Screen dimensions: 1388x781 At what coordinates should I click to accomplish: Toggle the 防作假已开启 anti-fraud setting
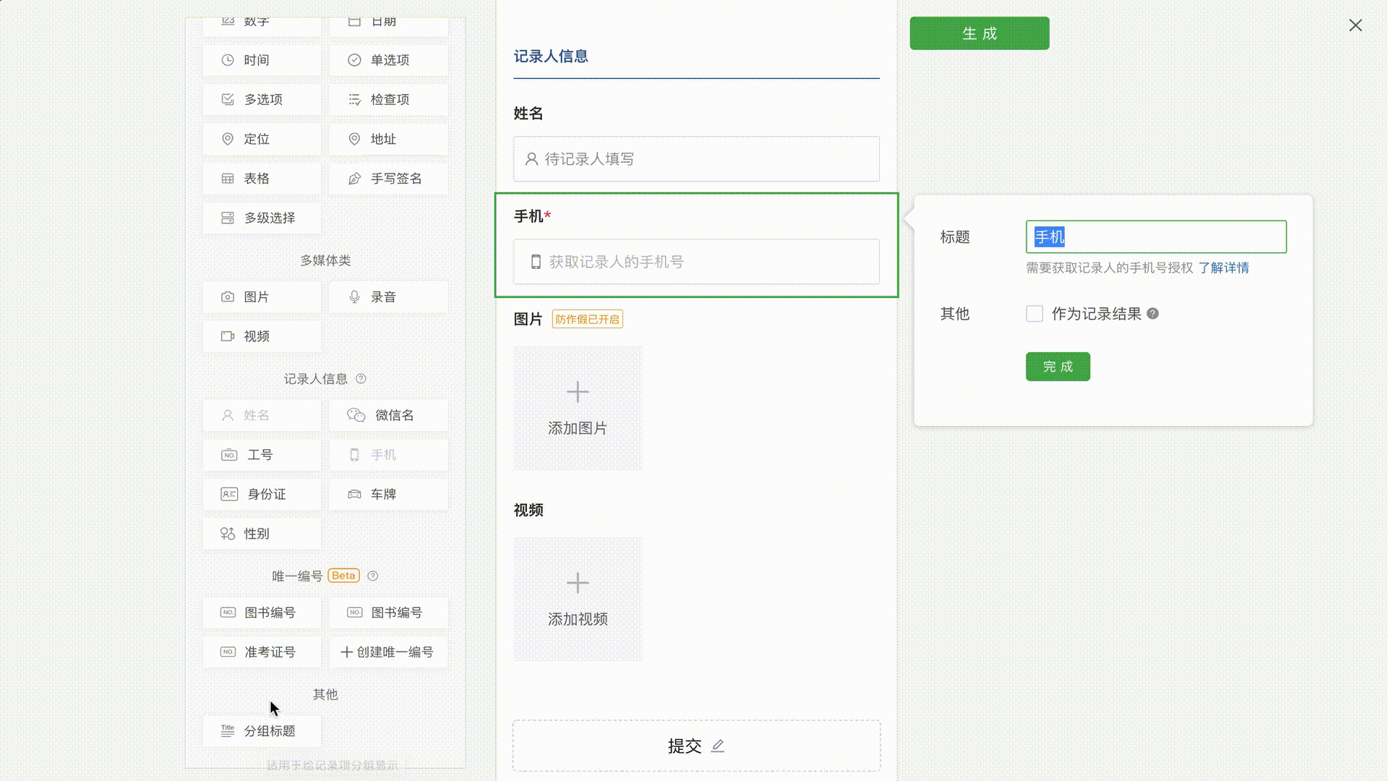[x=588, y=318]
